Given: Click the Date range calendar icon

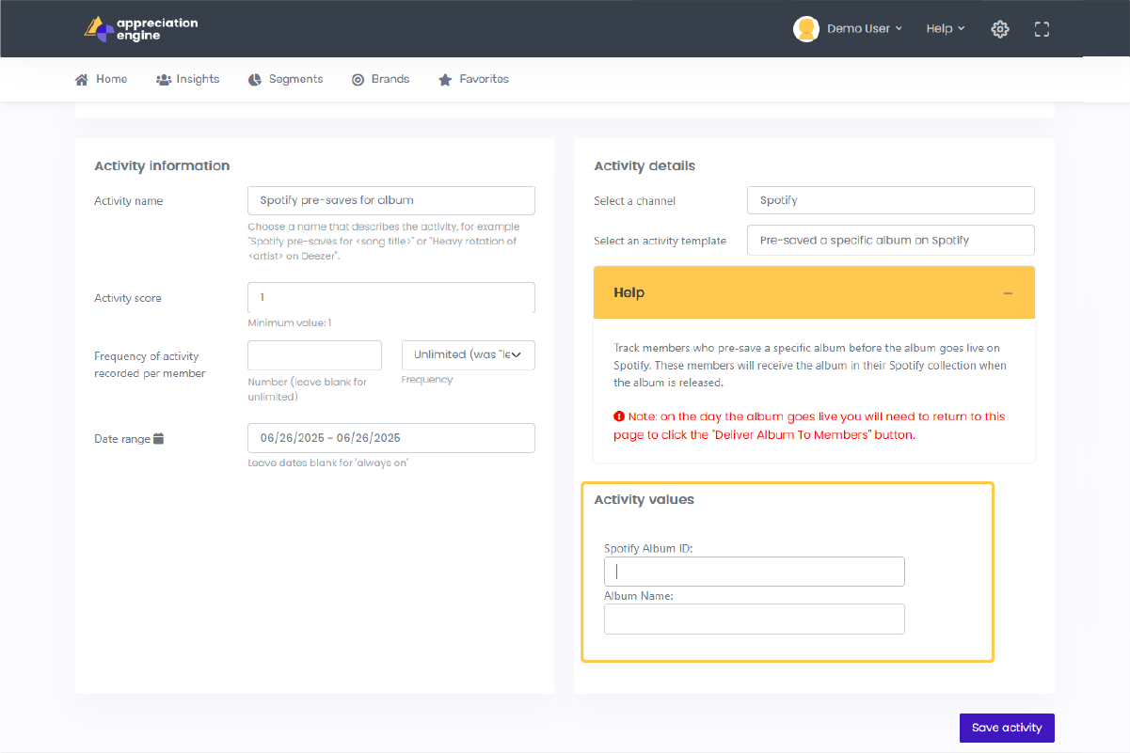Looking at the screenshot, I should click(x=159, y=439).
